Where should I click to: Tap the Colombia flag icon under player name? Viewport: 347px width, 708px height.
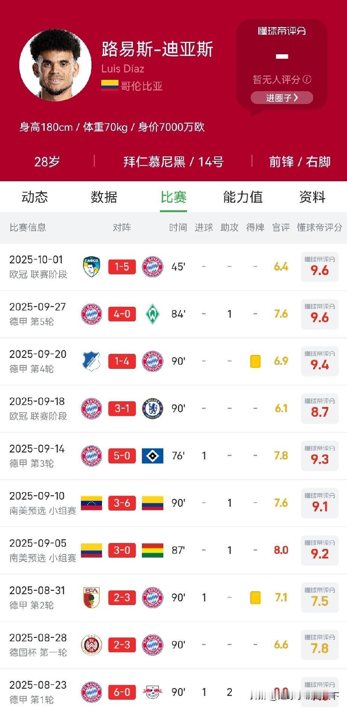tap(110, 86)
